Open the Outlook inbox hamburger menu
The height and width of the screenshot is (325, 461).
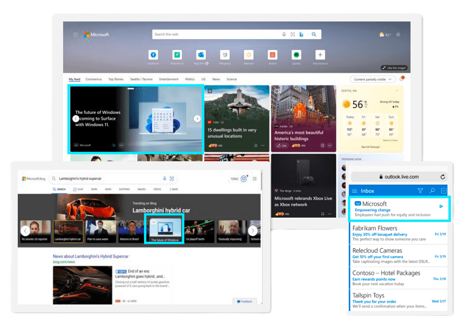click(x=354, y=191)
